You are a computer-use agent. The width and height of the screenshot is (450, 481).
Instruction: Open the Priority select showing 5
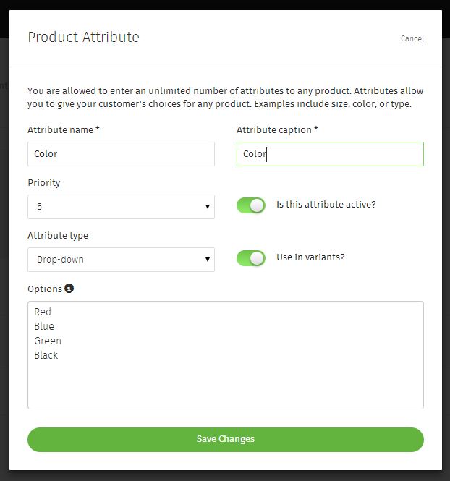point(121,207)
